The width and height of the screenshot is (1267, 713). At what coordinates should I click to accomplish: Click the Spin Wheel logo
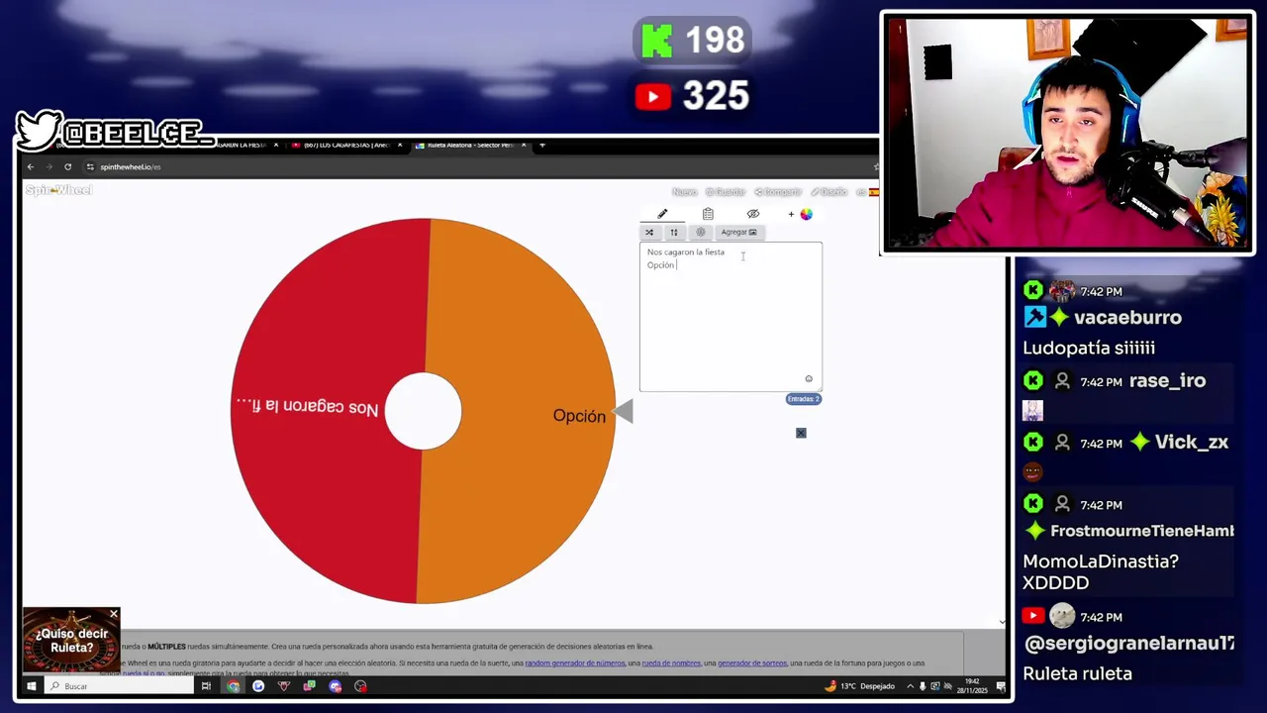58,190
